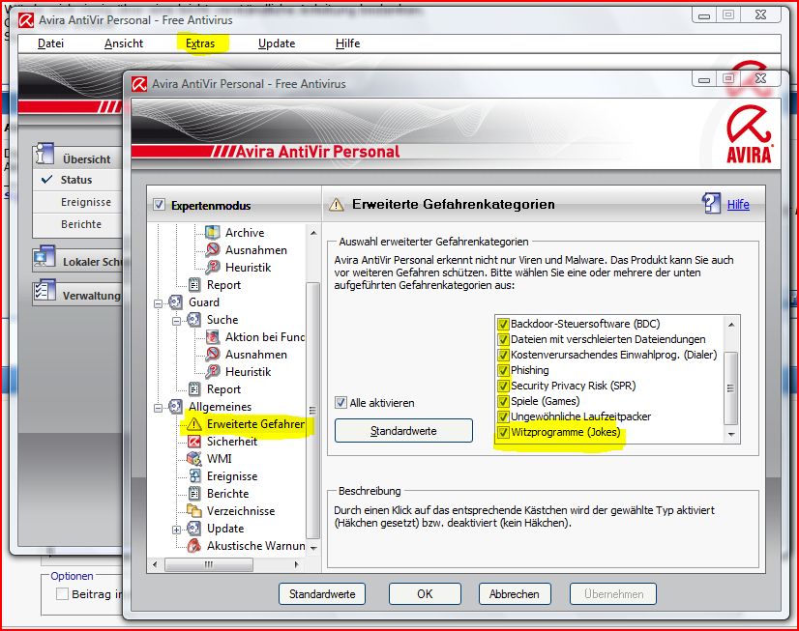Click the Report icon under Guard

pyautogui.click(x=194, y=389)
